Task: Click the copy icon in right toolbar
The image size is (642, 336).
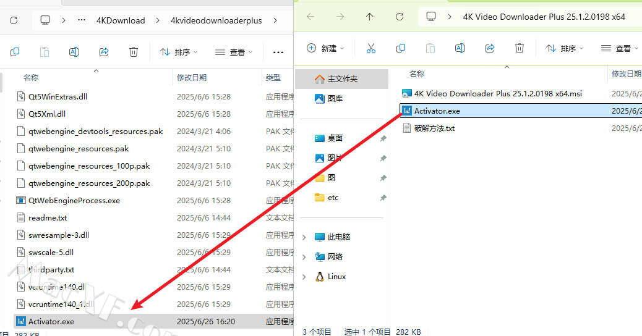Action: pyautogui.click(x=400, y=48)
